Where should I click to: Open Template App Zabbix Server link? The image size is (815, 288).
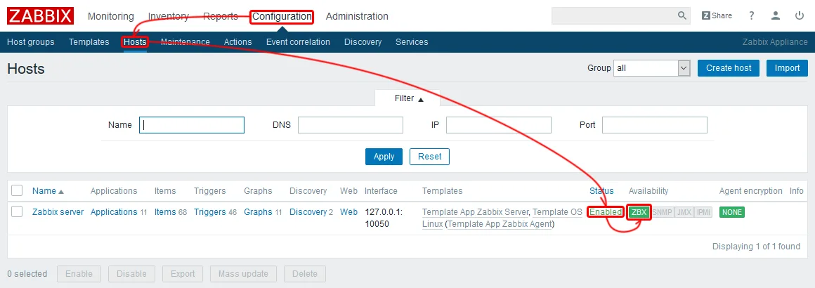pyautogui.click(x=475, y=212)
